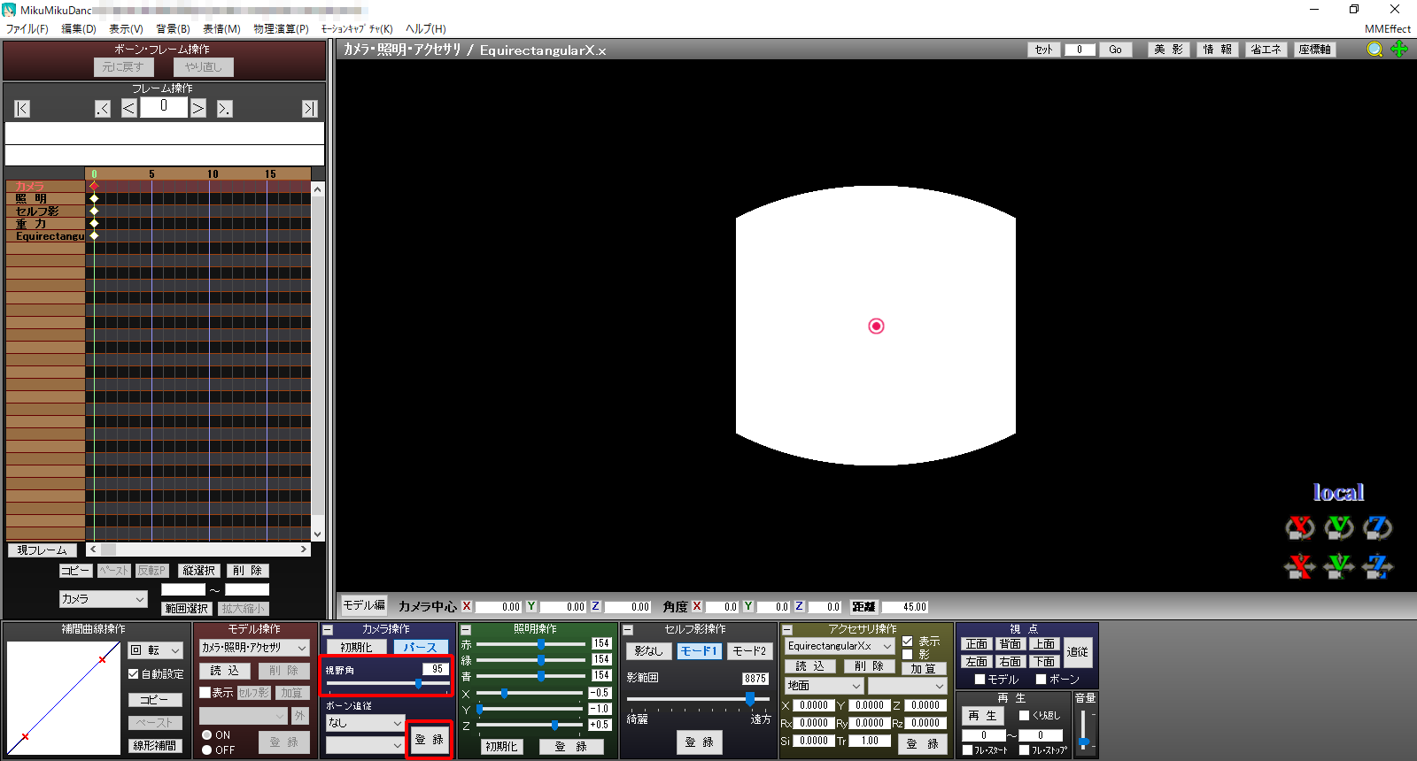Screen dimensions: 1417x761
Task: Click the red X move-axis icon
Action: [x=1299, y=566]
